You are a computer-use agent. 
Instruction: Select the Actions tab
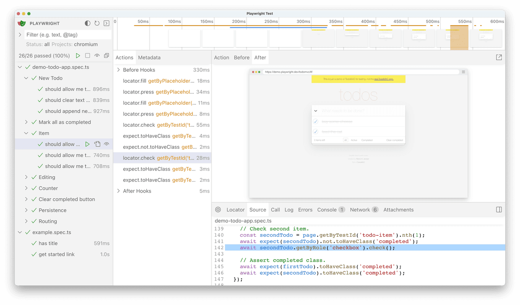tap(124, 58)
